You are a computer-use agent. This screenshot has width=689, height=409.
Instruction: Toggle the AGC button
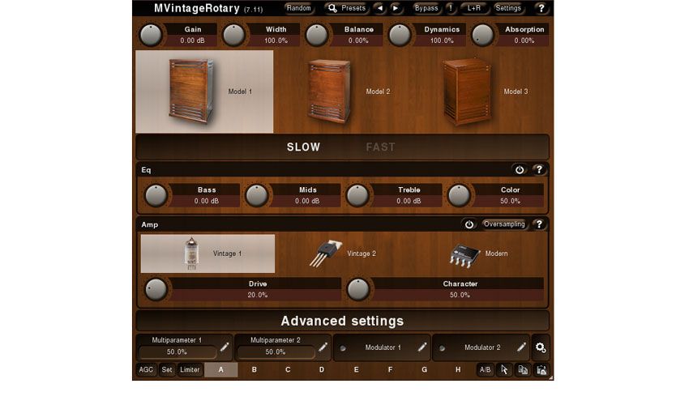pyautogui.click(x=146, y=370)
